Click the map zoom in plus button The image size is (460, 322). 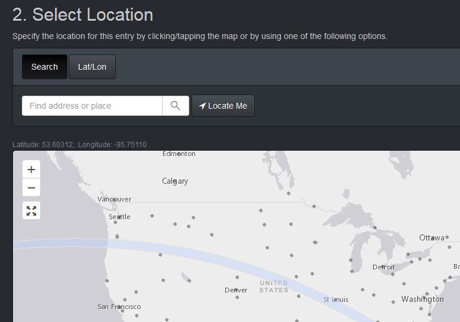point(31,170)
